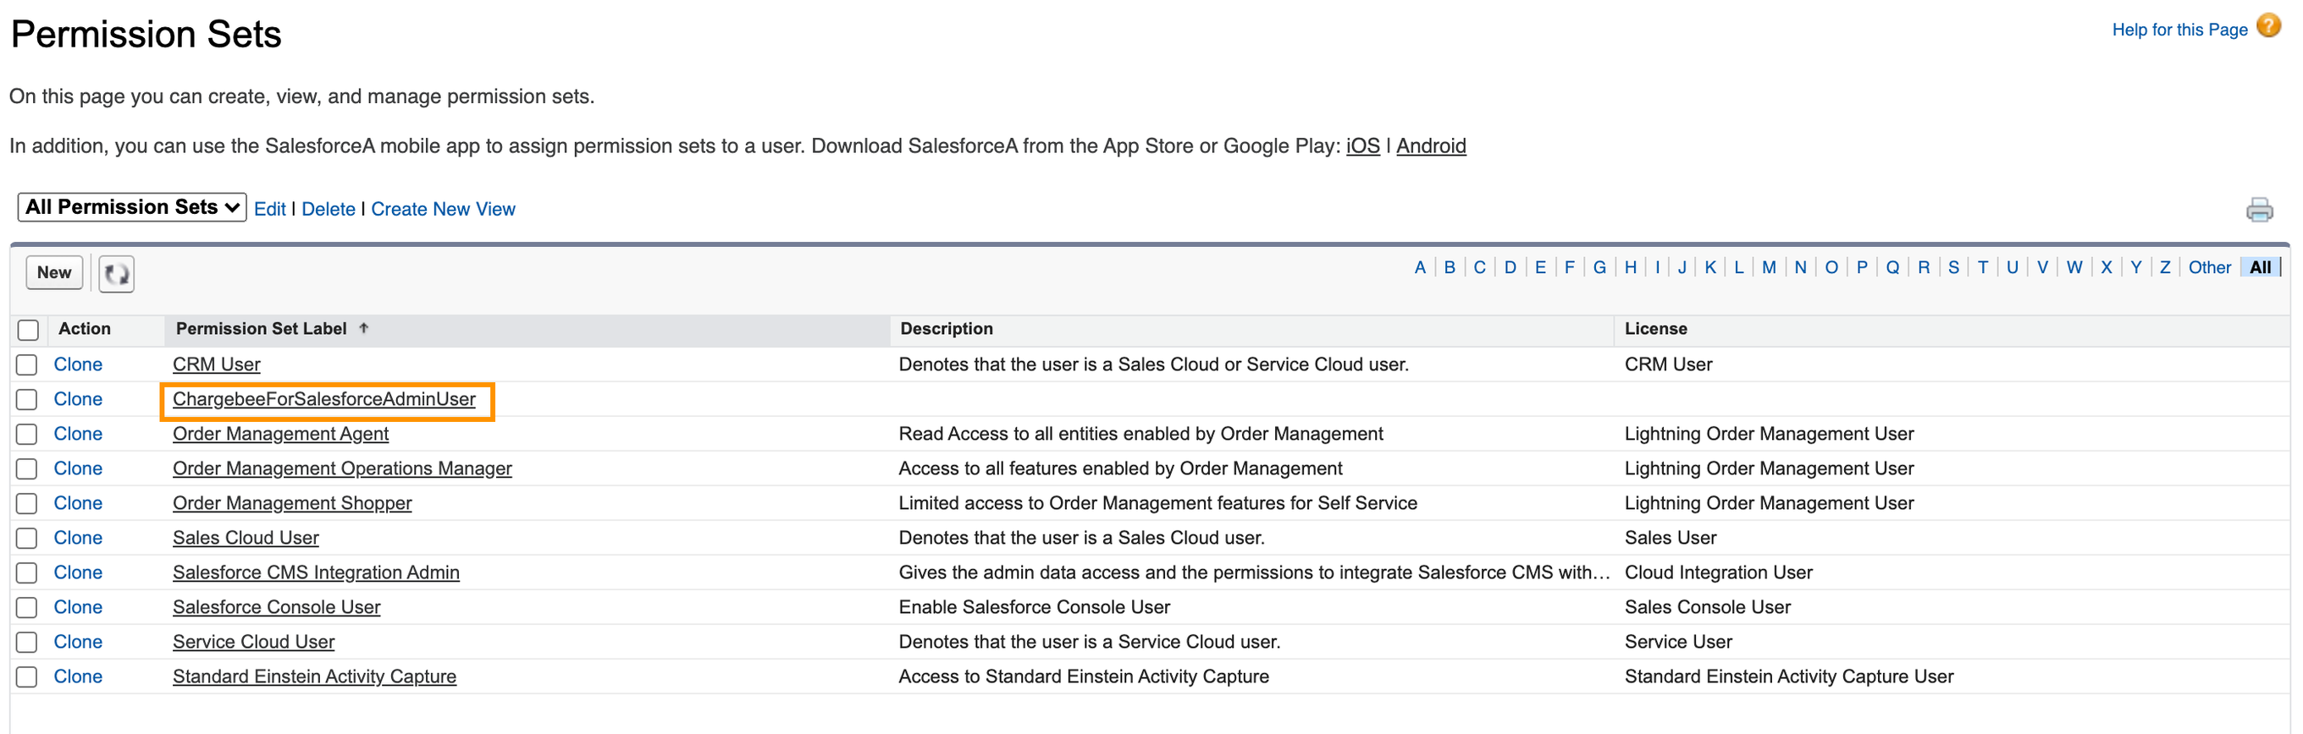Tick the select-all checkbox in header row
The image size is (2303, 734).
coord(29,330)
